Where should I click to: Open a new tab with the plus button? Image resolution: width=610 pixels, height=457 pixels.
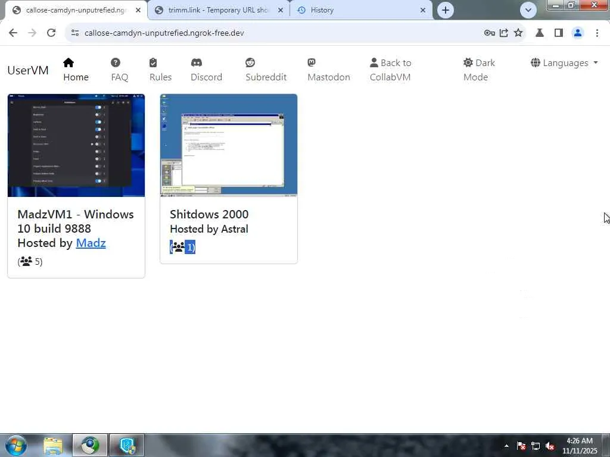[446, 10]
